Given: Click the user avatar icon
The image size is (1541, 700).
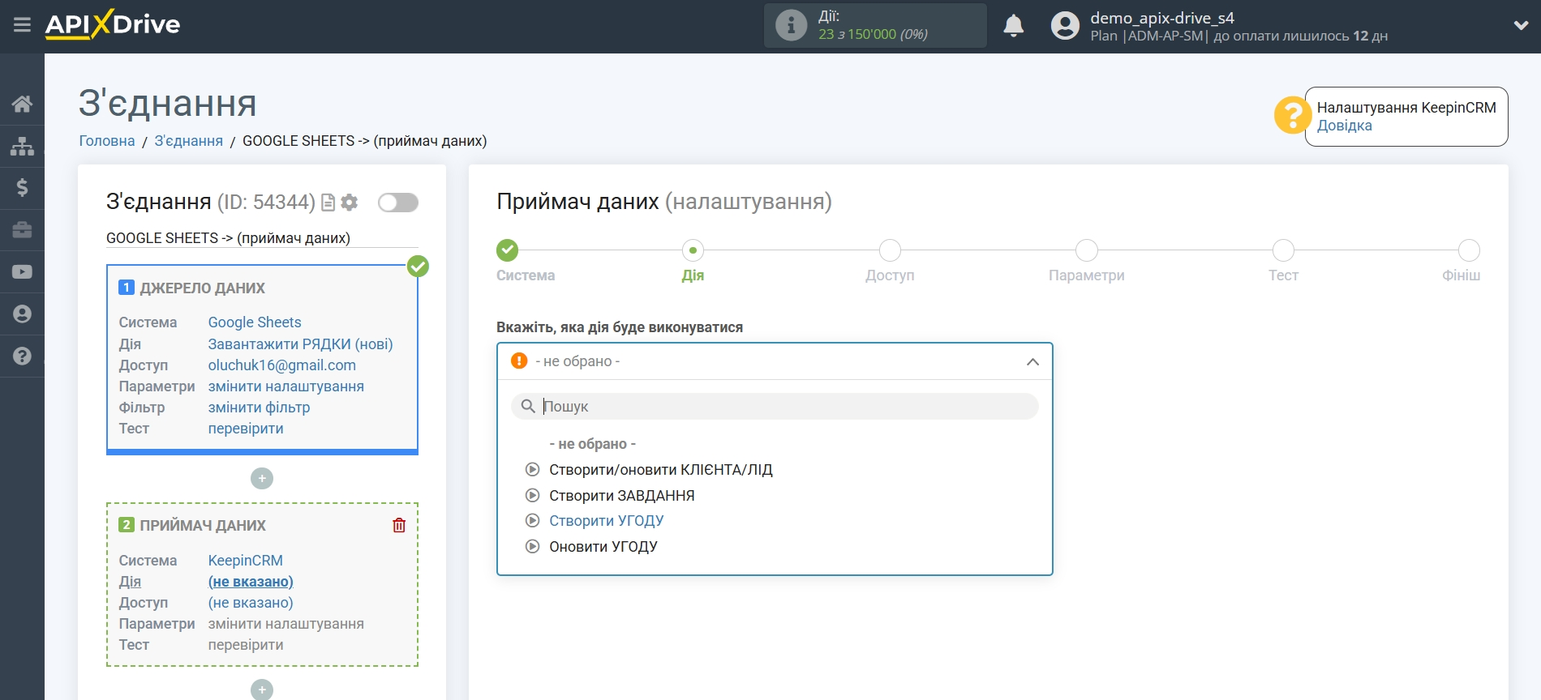Looking at the screenshot, I should coord(1065,26).
